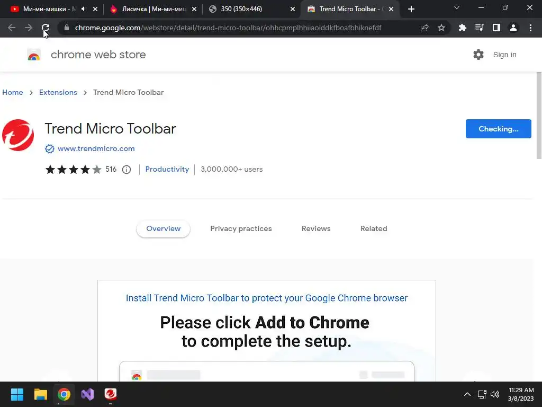Open the volume tray icon

(495, 394)
